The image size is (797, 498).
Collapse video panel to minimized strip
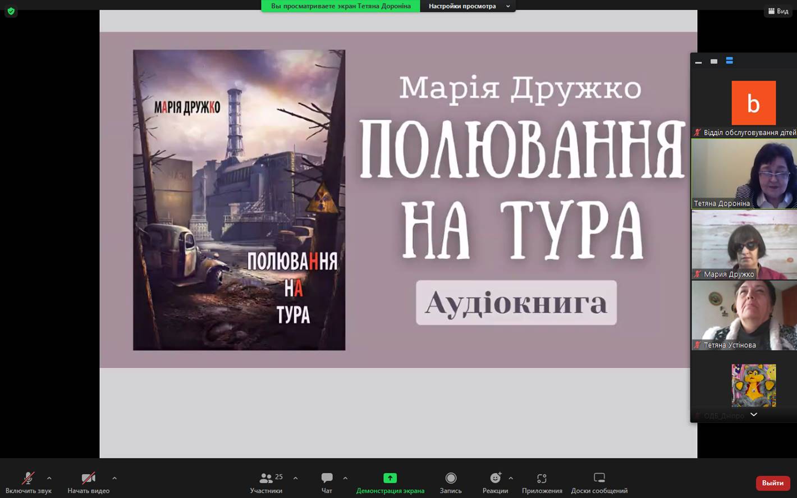(698, 61)
